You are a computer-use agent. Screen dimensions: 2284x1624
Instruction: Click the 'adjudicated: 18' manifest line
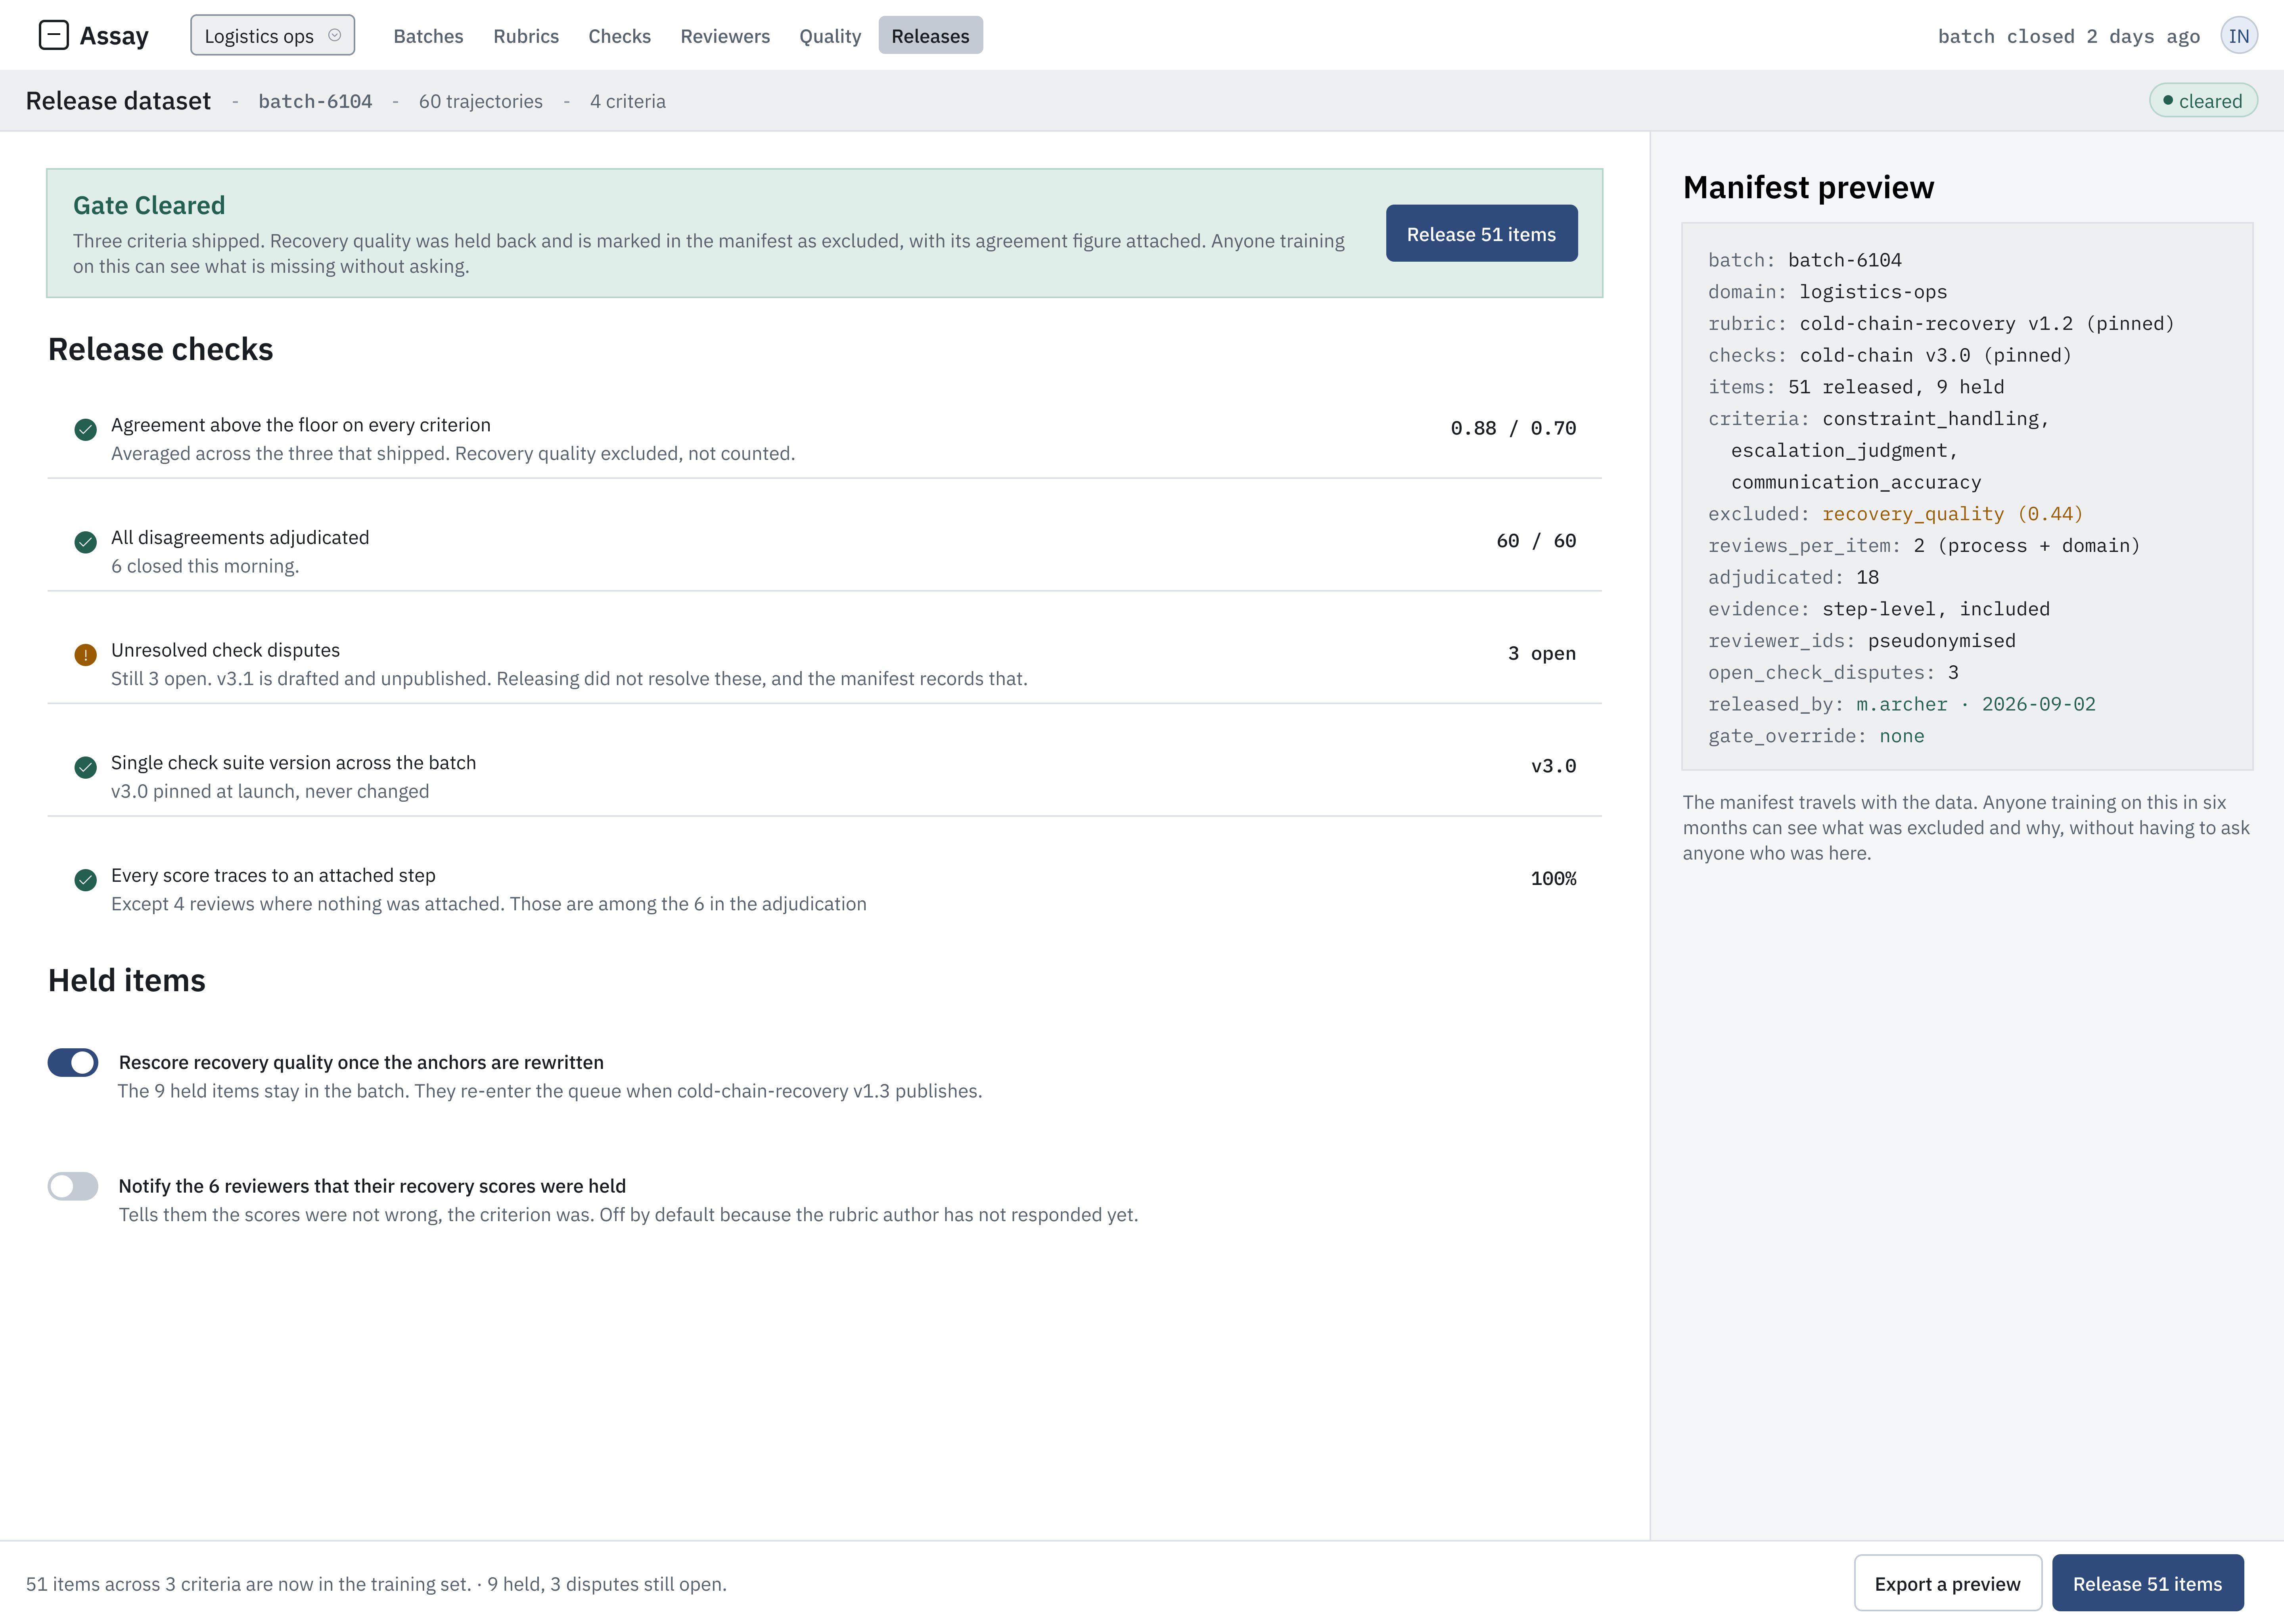tap(1793, 577)
